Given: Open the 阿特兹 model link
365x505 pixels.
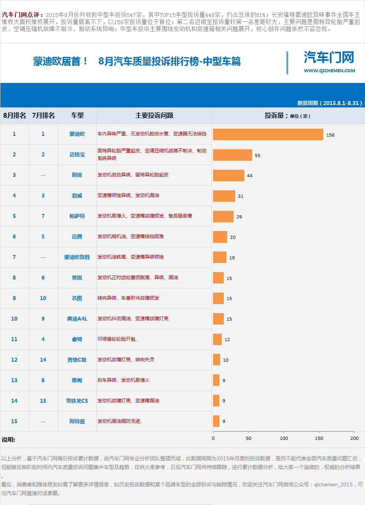Looking at the screenshot, I should pos(77,422).
